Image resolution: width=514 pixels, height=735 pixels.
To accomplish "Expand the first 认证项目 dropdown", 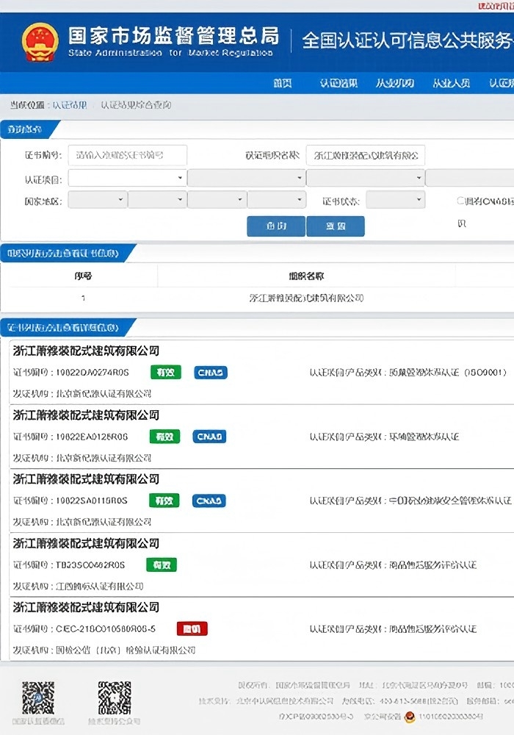I will coord(127,178).
